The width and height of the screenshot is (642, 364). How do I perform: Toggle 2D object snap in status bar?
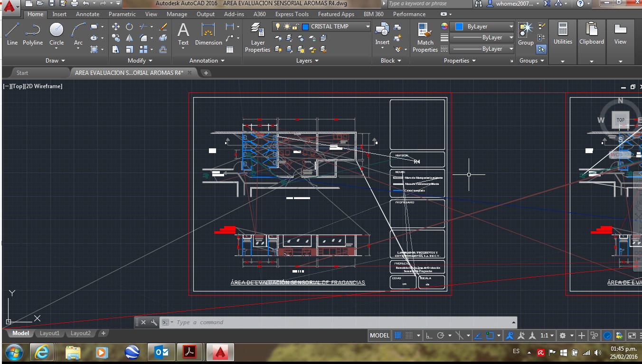click(x=489, y=335)
